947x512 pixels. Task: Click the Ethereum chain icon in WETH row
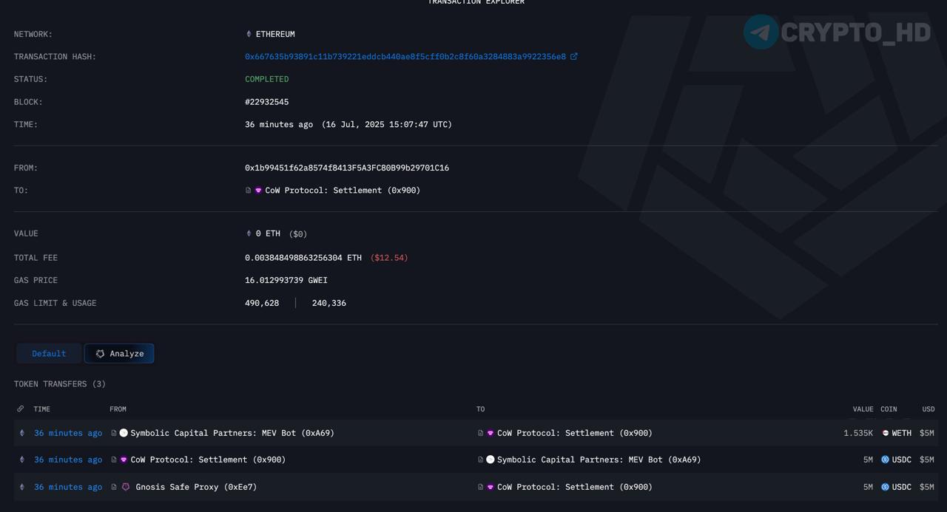pyautogui.click(x=21, y=433)
